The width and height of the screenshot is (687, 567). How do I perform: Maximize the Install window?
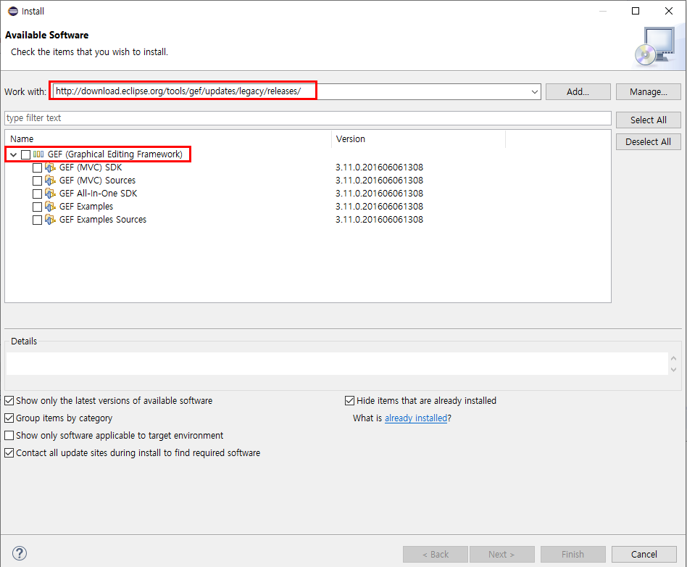click(x=636, y=11)
